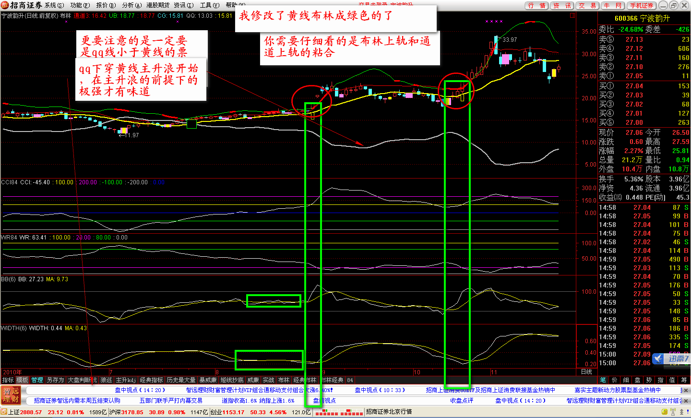Click the 智远理财 logo icon
691x418 pixels.
[12, 395]
